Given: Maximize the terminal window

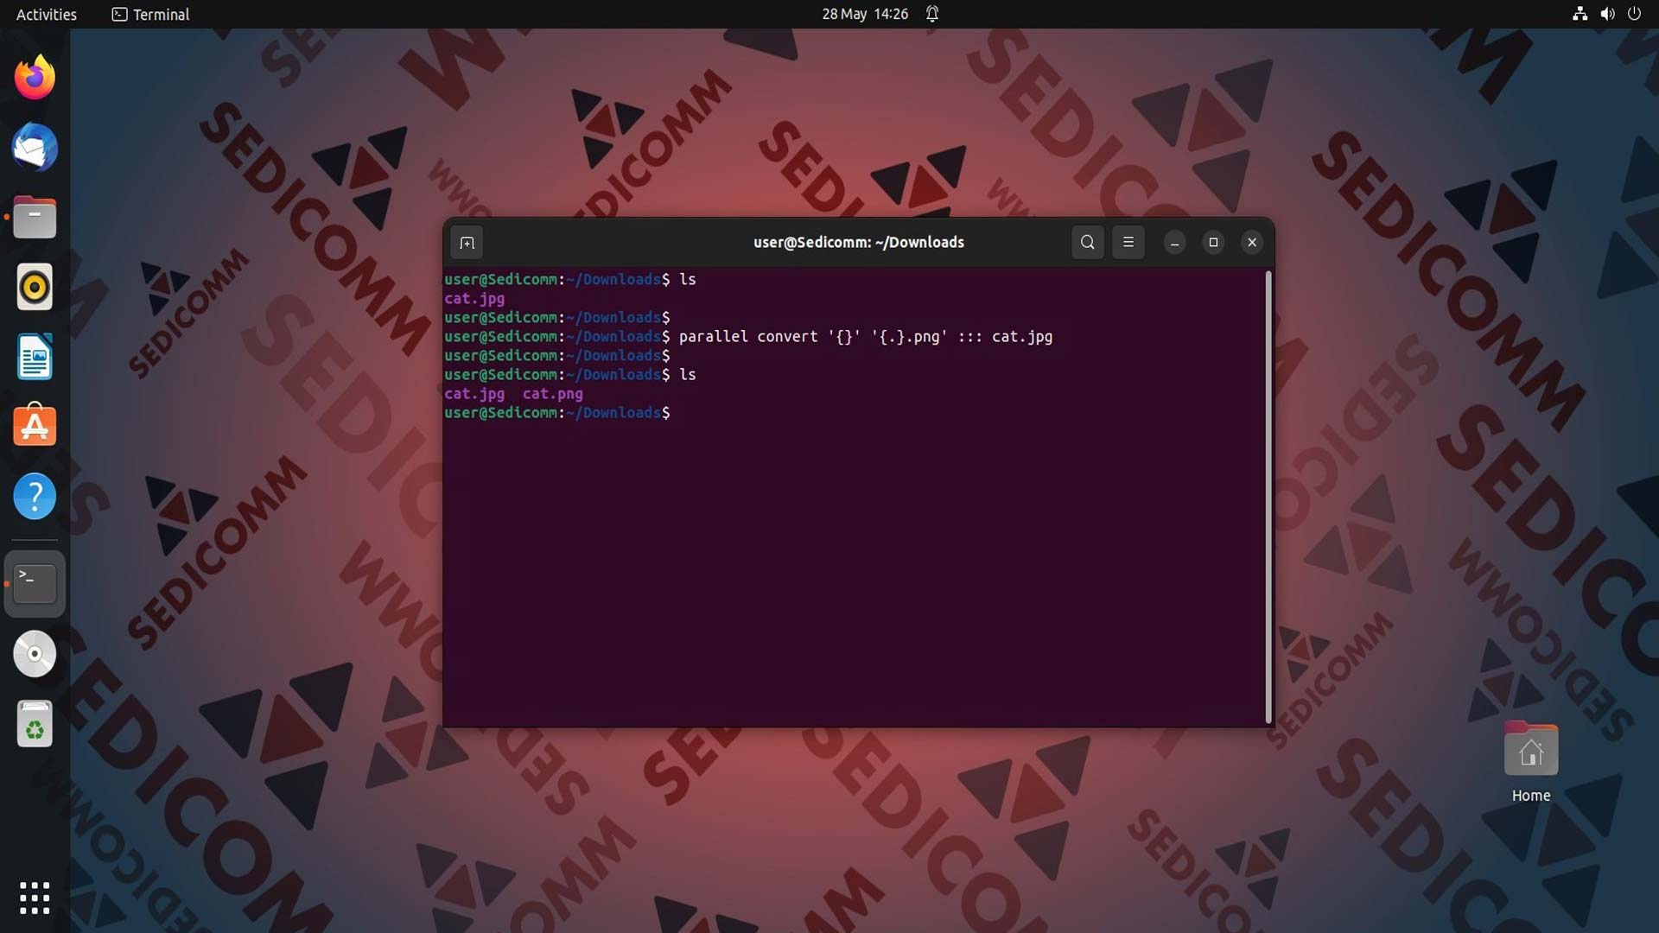Looking at the screenshot, I should point(1213,243).
